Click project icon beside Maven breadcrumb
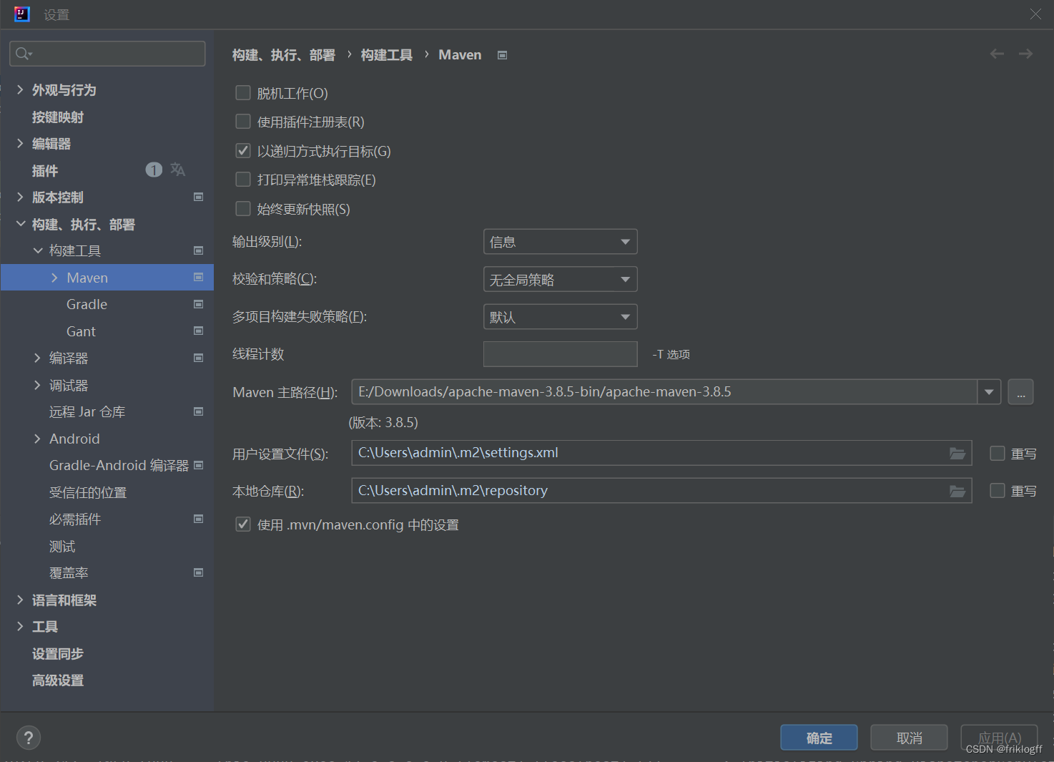Screen dimensions: 1054x762 [x=503, y=55]
